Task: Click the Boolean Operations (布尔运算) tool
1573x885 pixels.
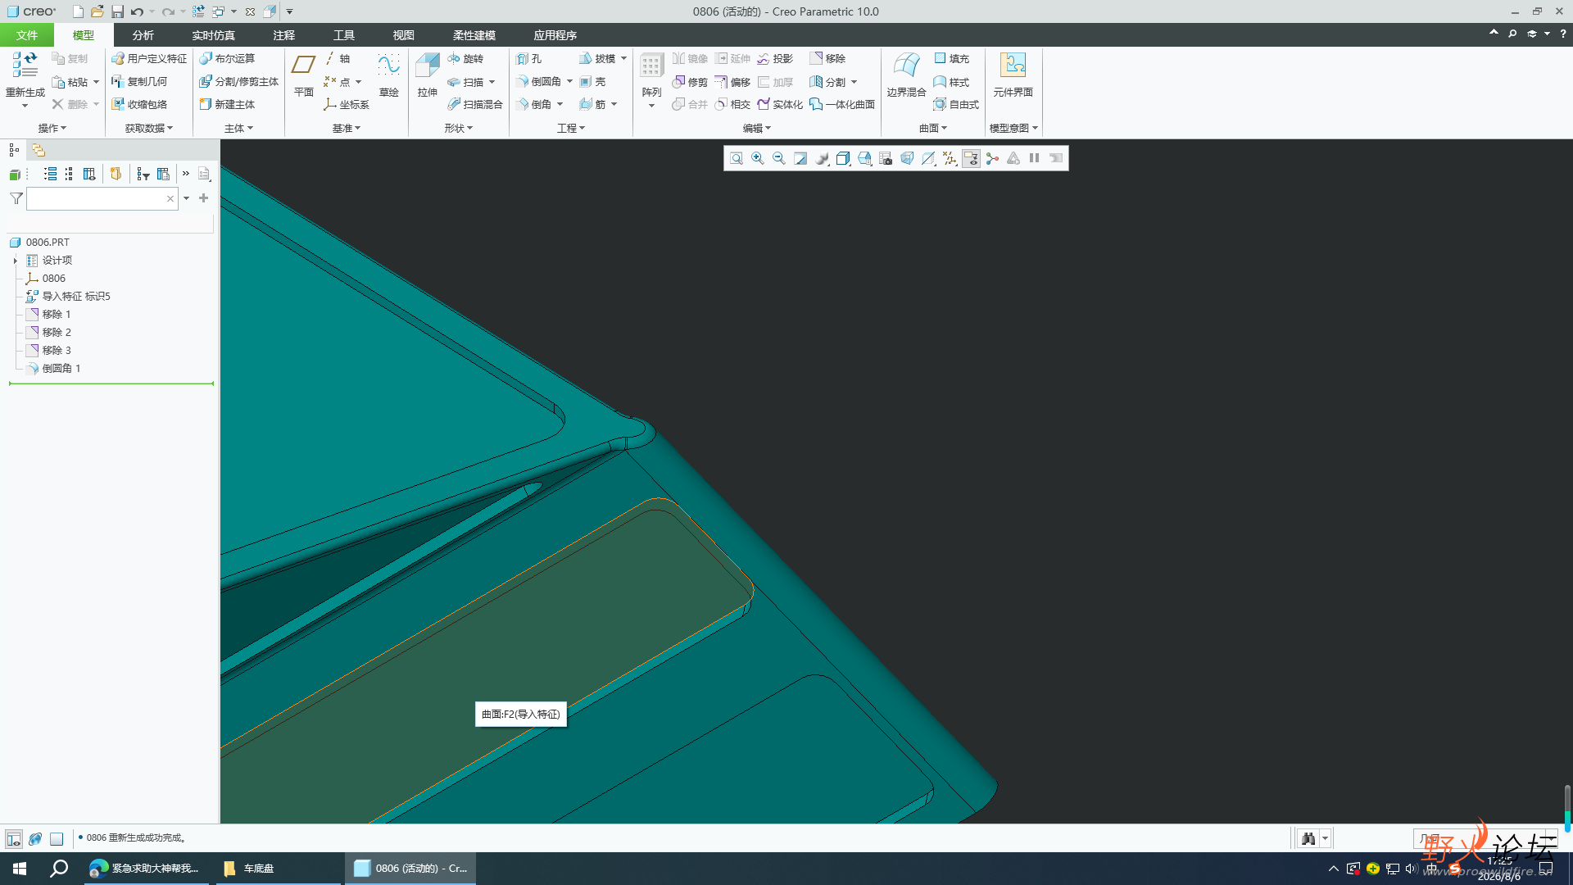Action: tap(227, 59)
